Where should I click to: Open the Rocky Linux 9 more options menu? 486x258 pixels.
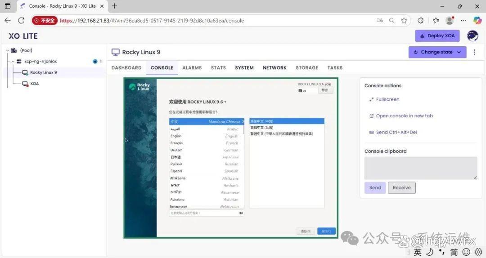[474, 52]
